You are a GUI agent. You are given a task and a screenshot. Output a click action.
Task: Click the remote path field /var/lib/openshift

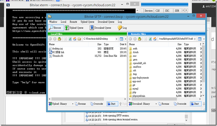coord(176,39)
